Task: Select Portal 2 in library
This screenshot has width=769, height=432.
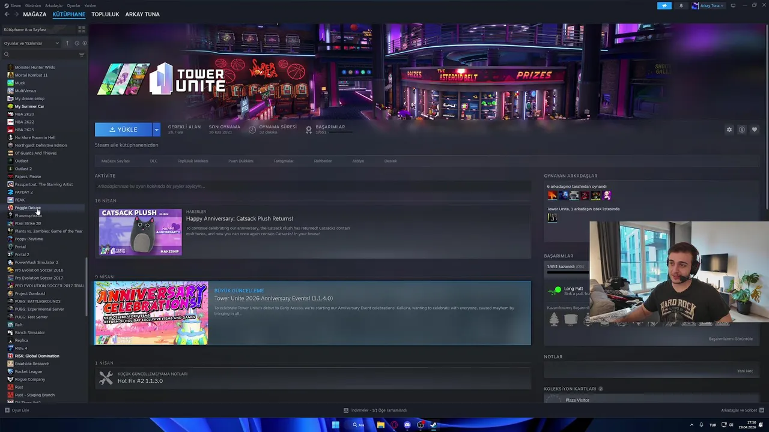Action: [22, 254]
